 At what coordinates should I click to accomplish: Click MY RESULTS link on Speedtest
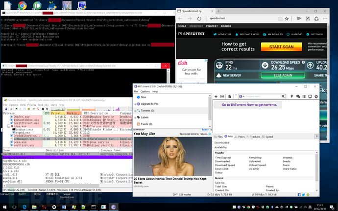click(x=273, y=34)
